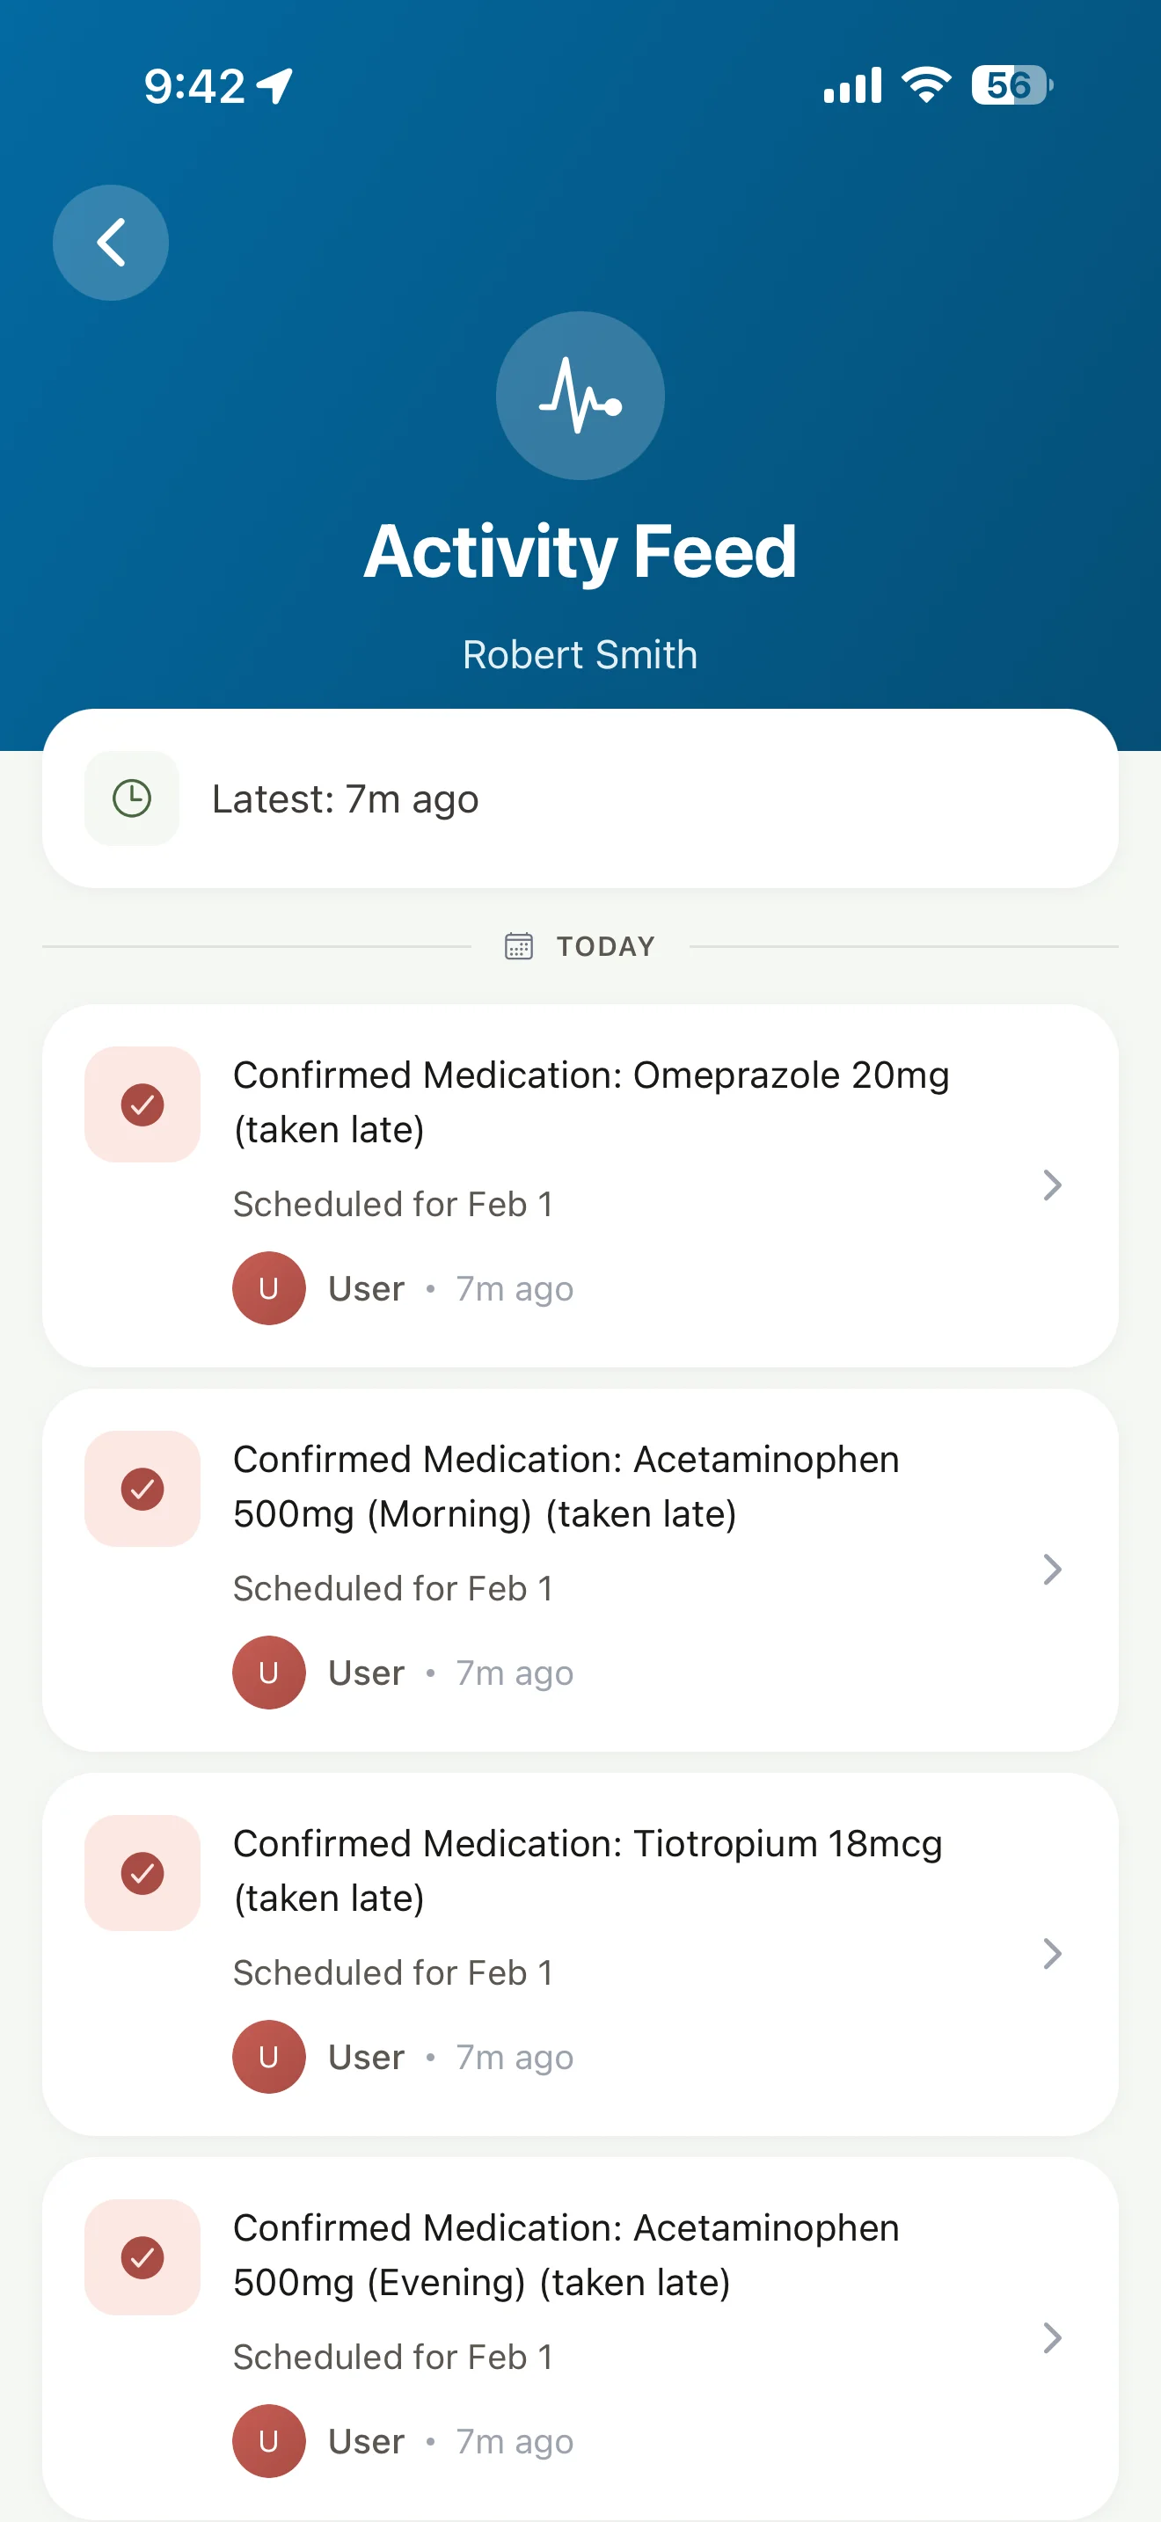
Task: Tap the Robert Smith patient name
Action: [x=580, y=654]
